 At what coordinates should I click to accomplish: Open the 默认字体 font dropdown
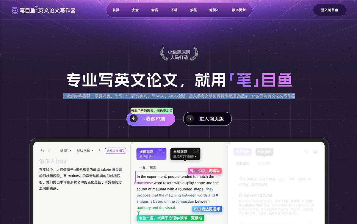84,151
